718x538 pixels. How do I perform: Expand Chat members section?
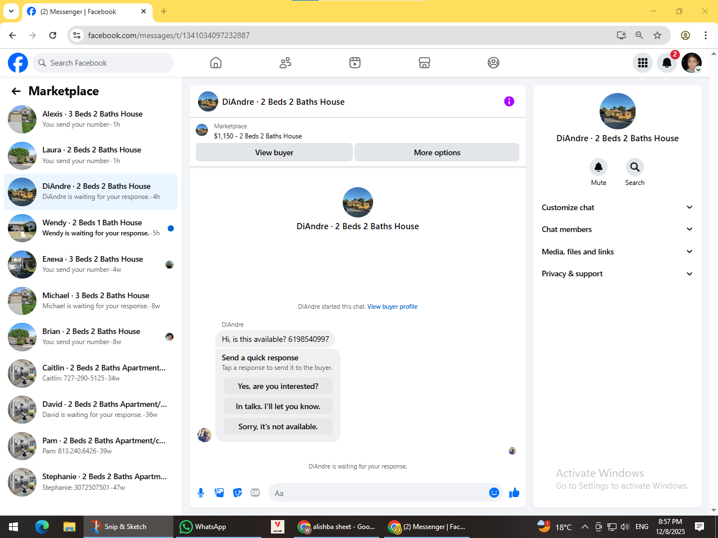617,229
